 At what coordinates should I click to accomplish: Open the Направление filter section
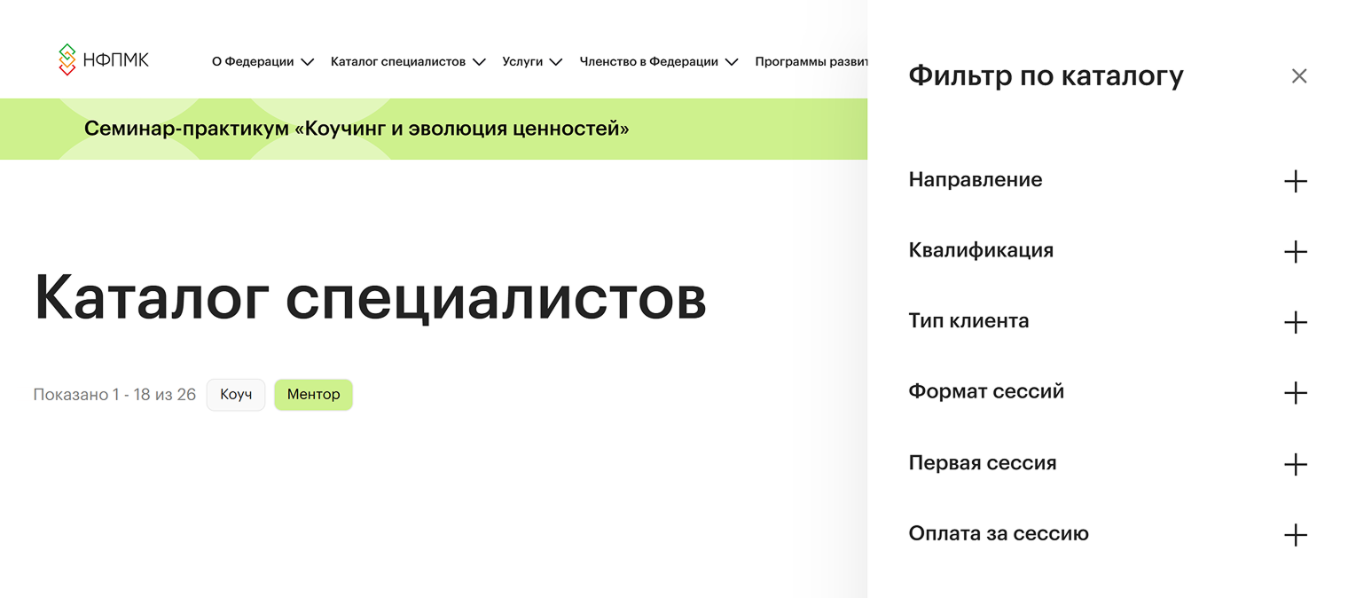(x=1109, y=180)
